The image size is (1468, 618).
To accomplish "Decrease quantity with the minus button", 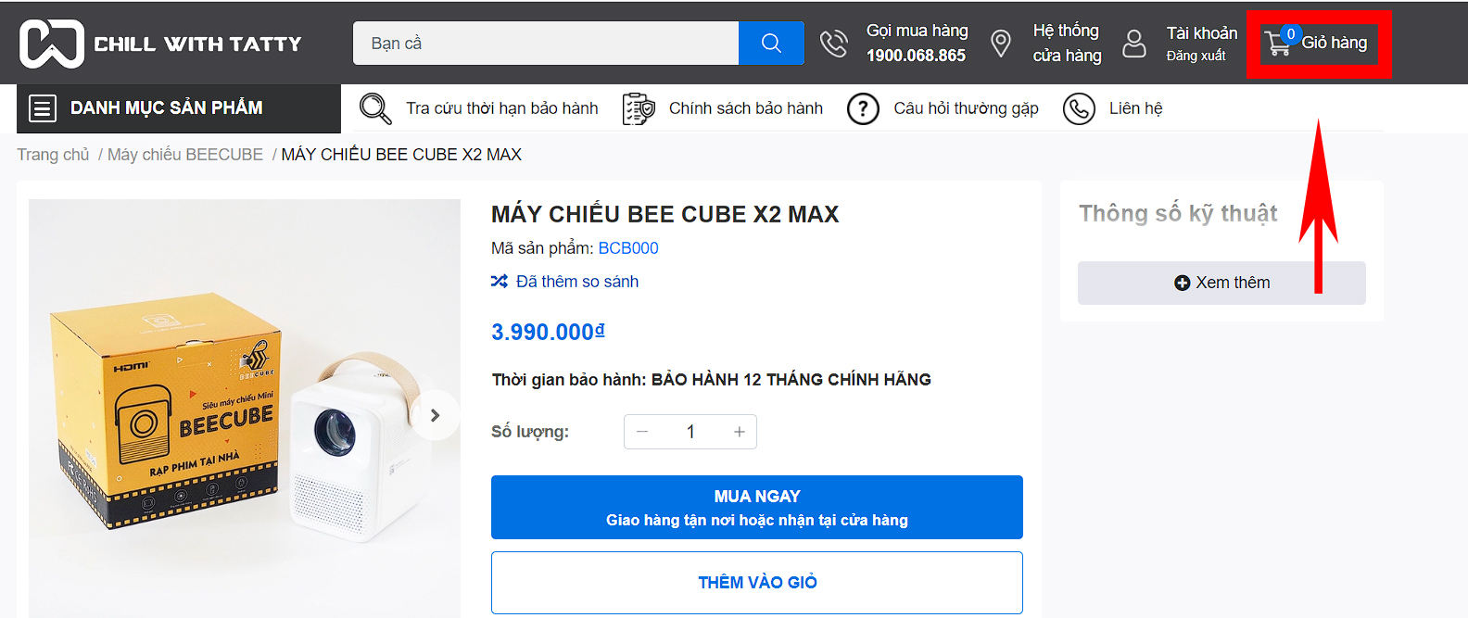I will (x=642, y=432).
